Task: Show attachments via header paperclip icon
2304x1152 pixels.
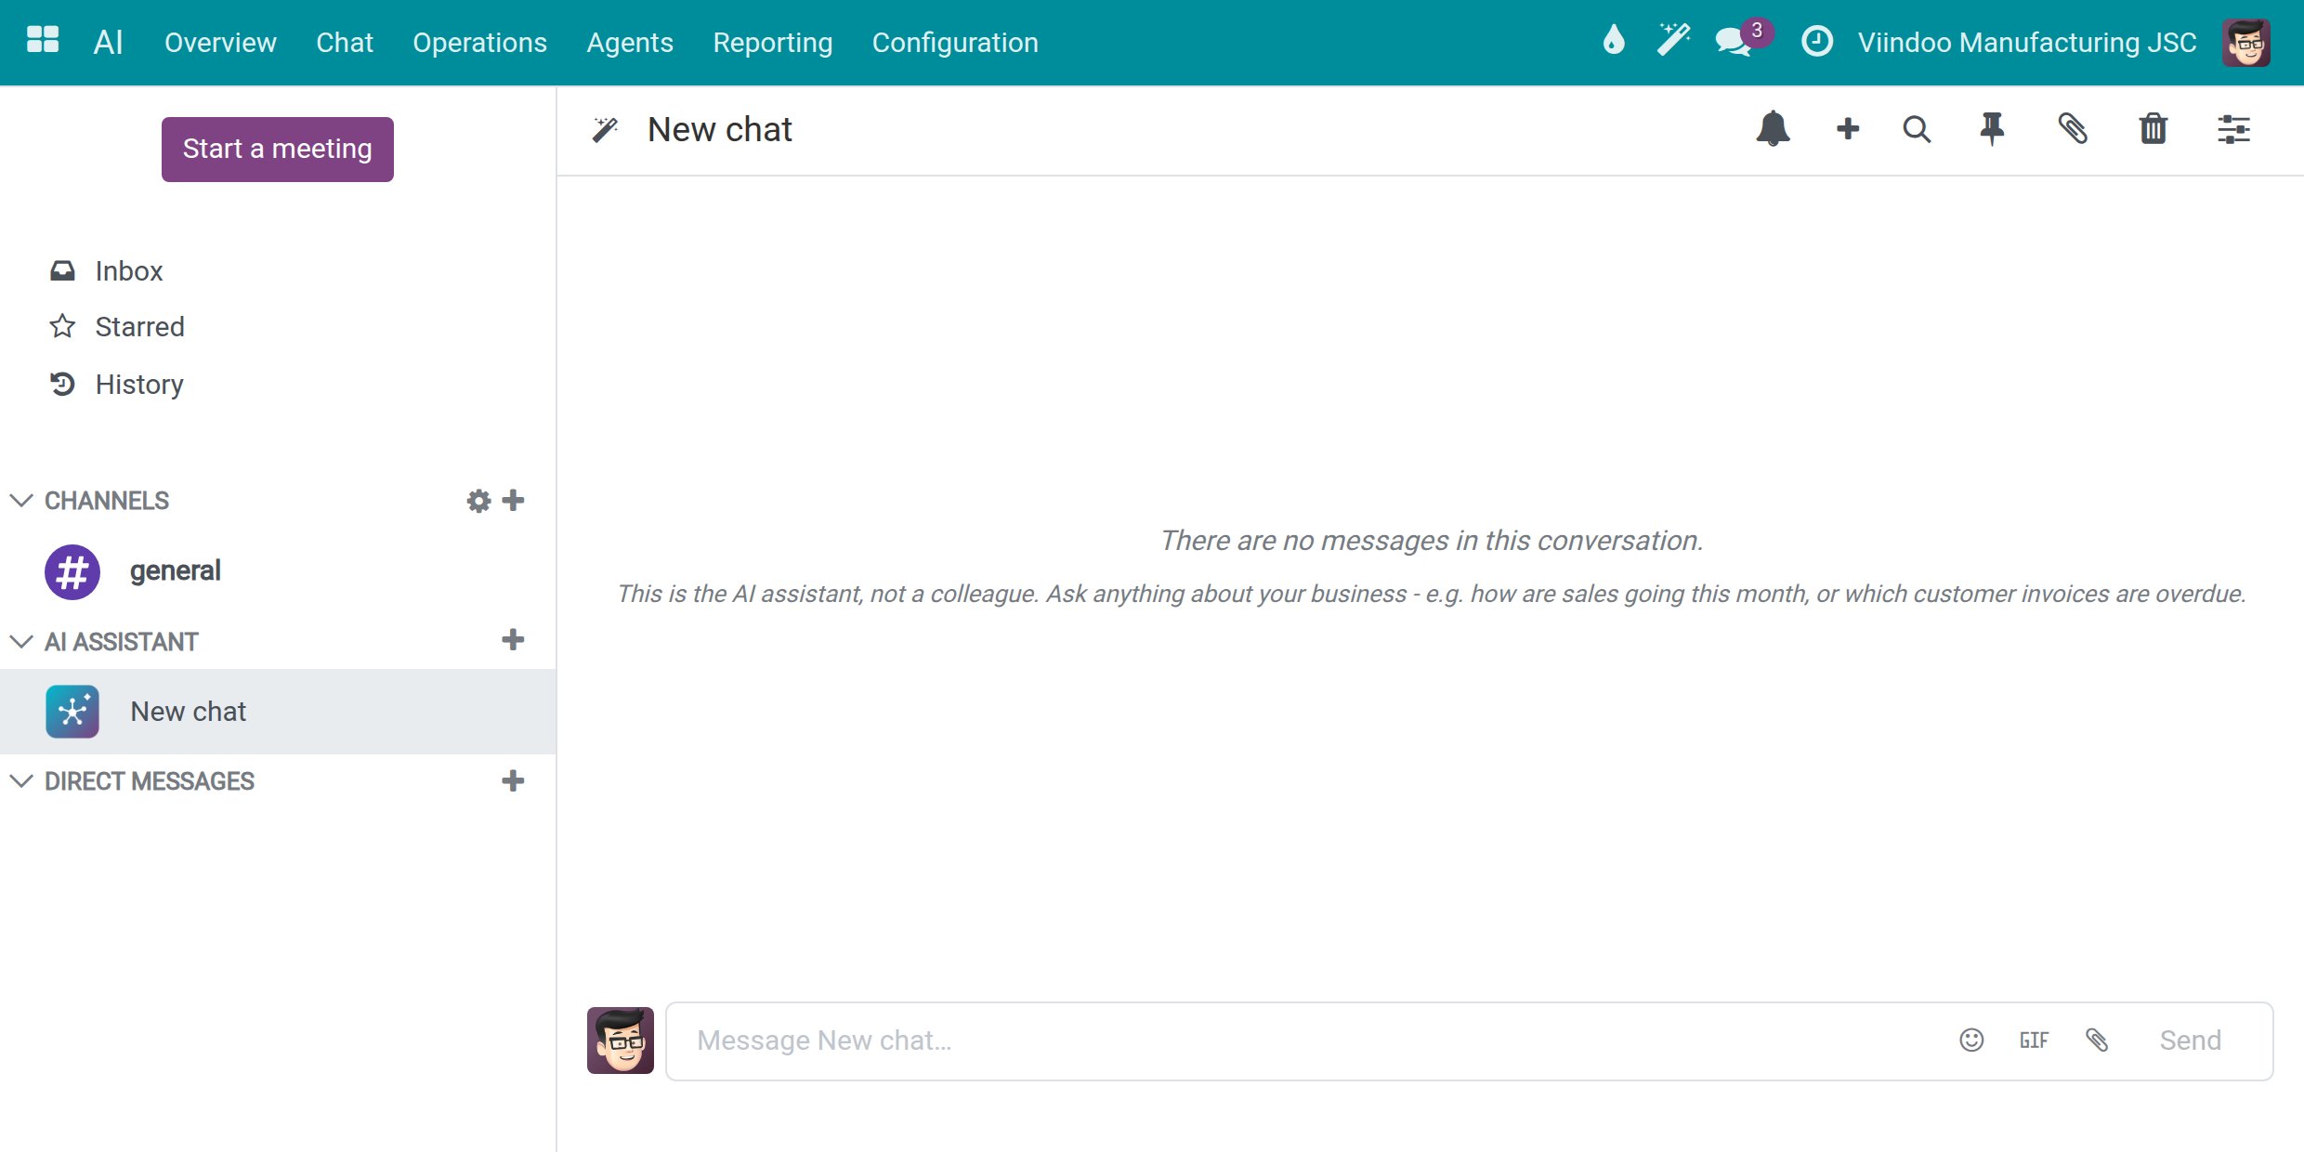Action: point(2073,129)
